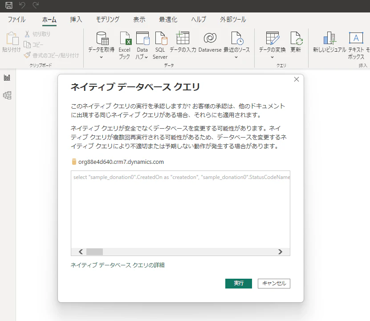Expand 最近のソース dropdown arrow
Screen dimensions: 370x321
236,57
